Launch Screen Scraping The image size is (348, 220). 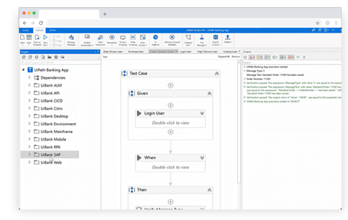click(x=123, y=40)
